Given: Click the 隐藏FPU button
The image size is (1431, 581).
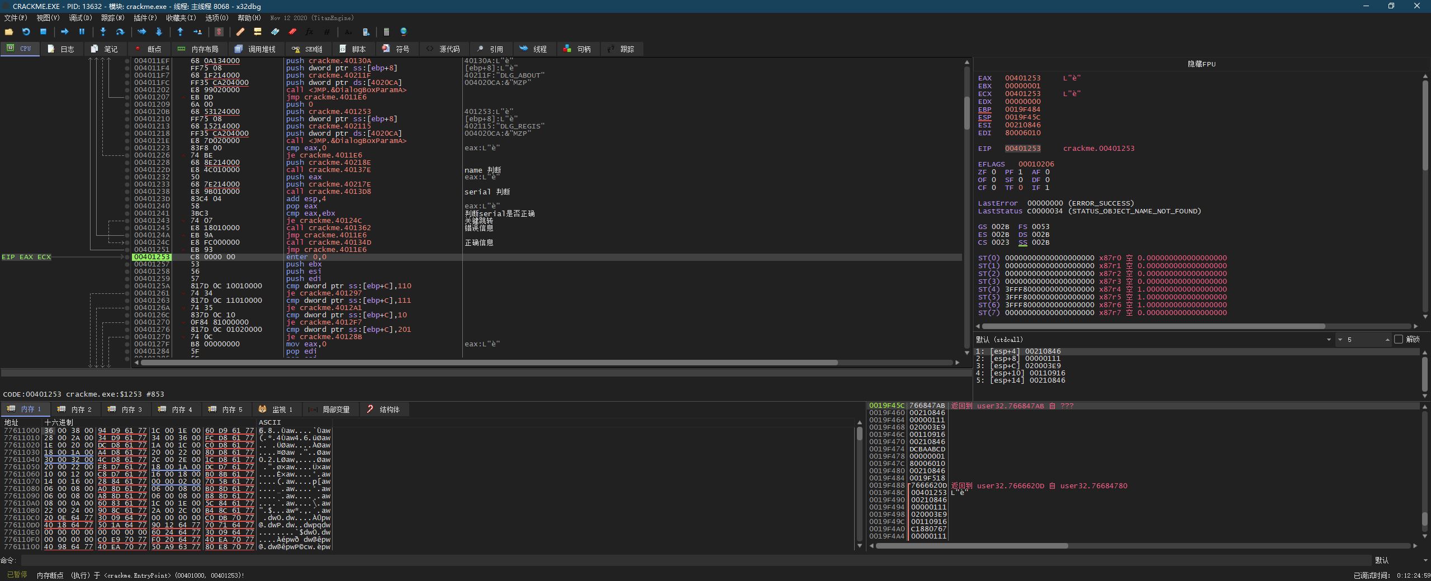Looking at the screenshot, I should tap(1201, 64).
